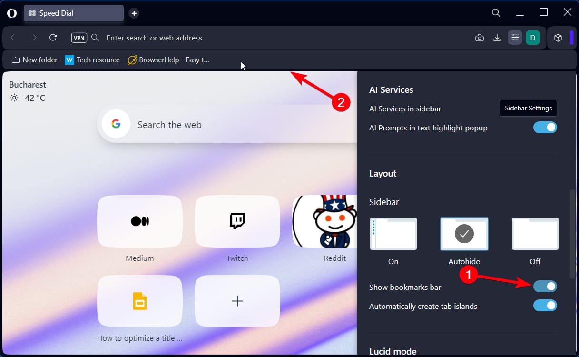Click the AI Services section heading
Screen dimensions: 579x357
tap(391, 89)
